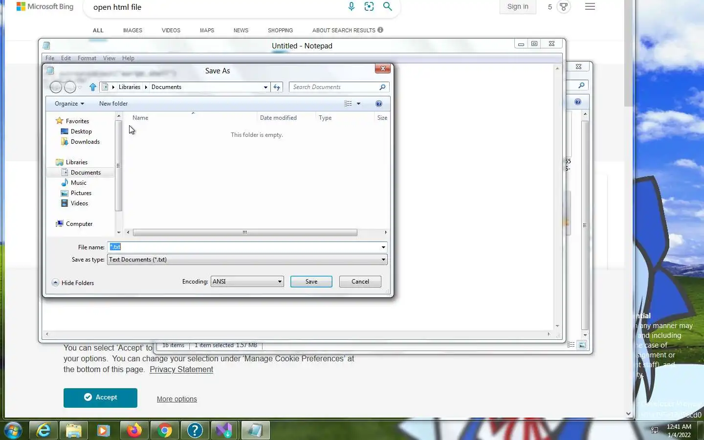The height and width of the screenshot is (440, 704).
Task: Click the rear window's help icon
Action: click(578, 102)
